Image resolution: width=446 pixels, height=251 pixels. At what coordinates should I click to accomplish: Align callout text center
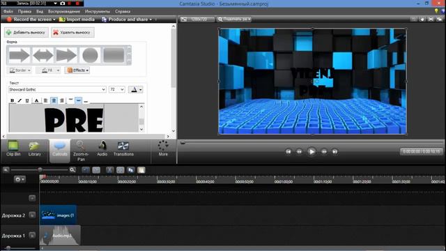[54, 100]
